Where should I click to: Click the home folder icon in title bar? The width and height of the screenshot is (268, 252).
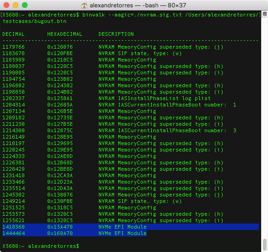pyautogui.click(x=84, y=6)
